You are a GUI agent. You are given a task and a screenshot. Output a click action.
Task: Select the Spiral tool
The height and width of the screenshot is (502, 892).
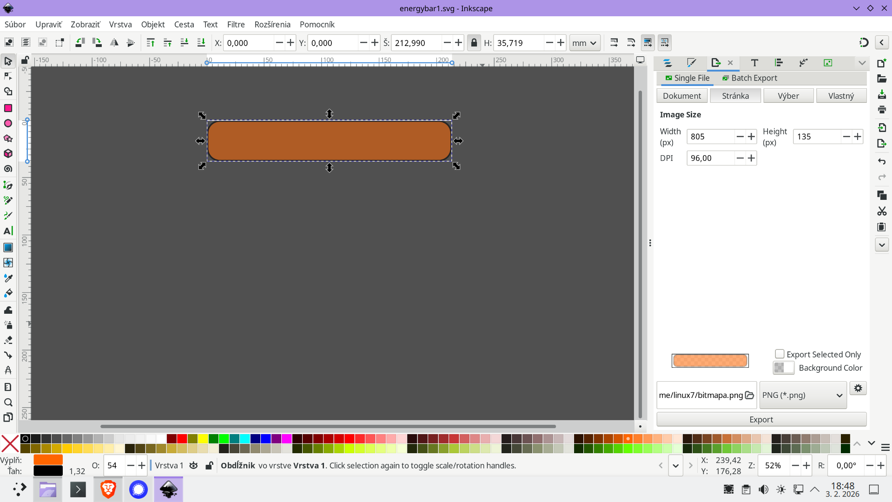(8, 169)
